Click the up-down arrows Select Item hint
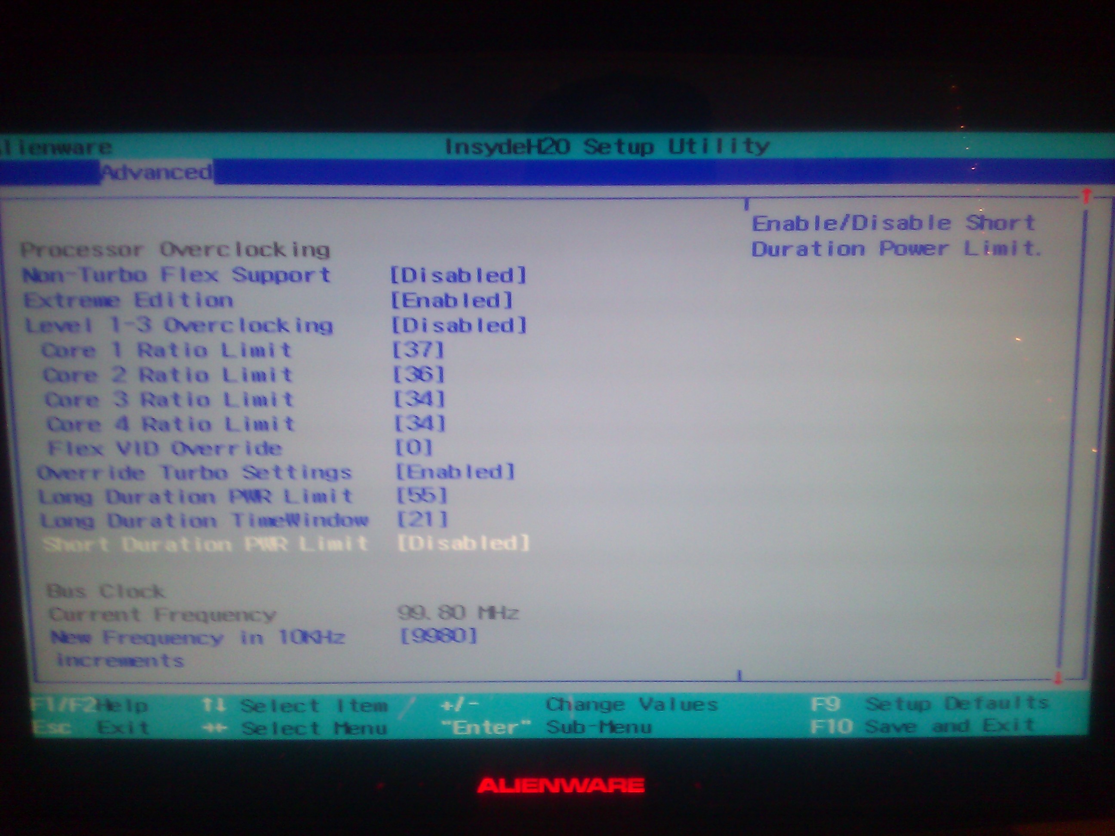 (295, 706)
